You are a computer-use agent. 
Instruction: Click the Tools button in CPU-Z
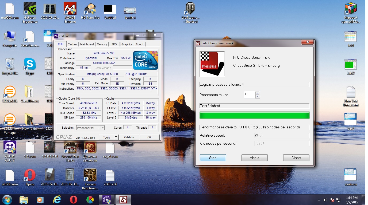pos(106,137)
